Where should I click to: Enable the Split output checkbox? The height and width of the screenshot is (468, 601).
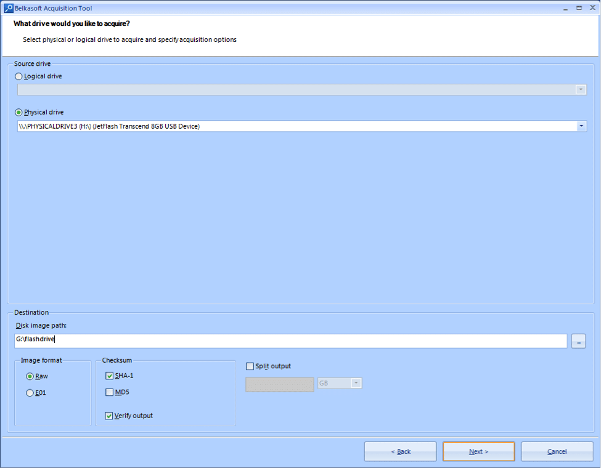pos(250,366)
